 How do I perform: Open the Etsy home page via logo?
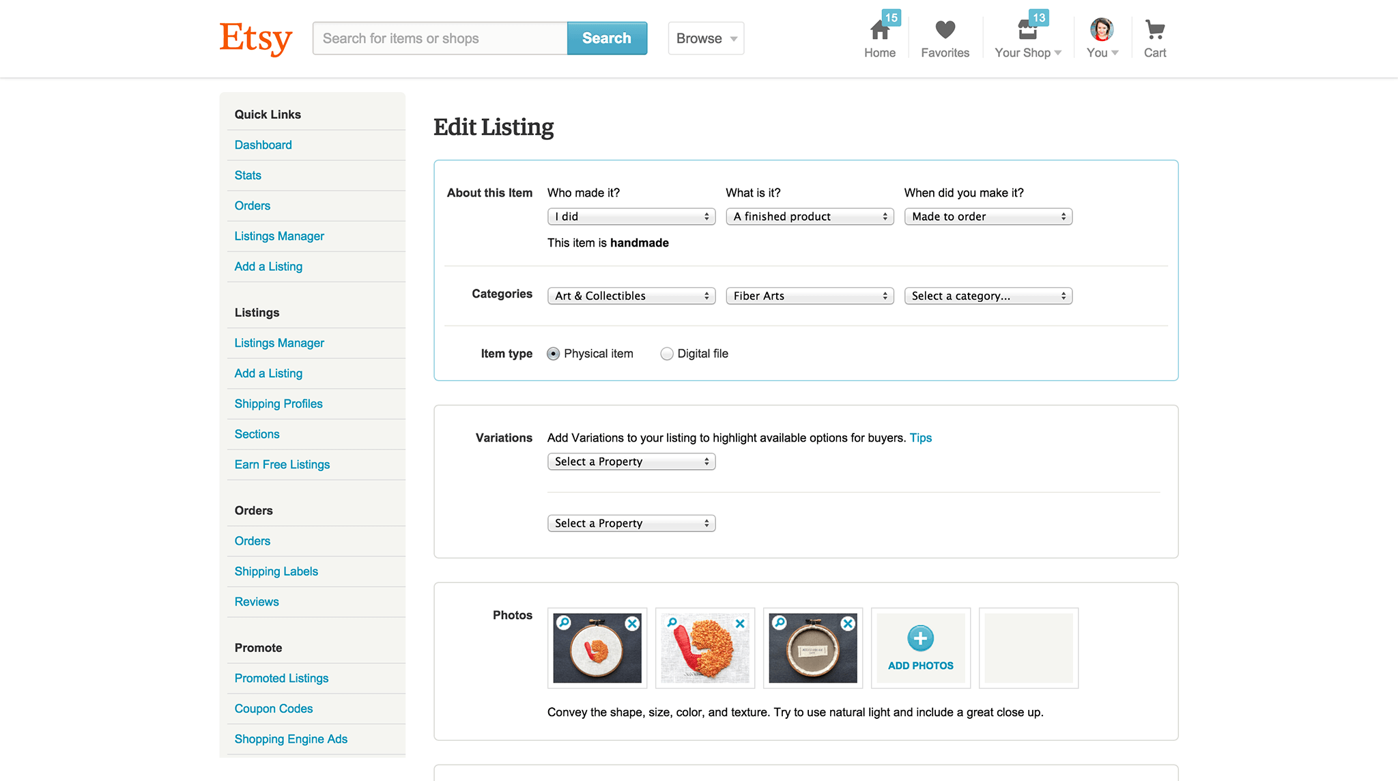(255, 39)
